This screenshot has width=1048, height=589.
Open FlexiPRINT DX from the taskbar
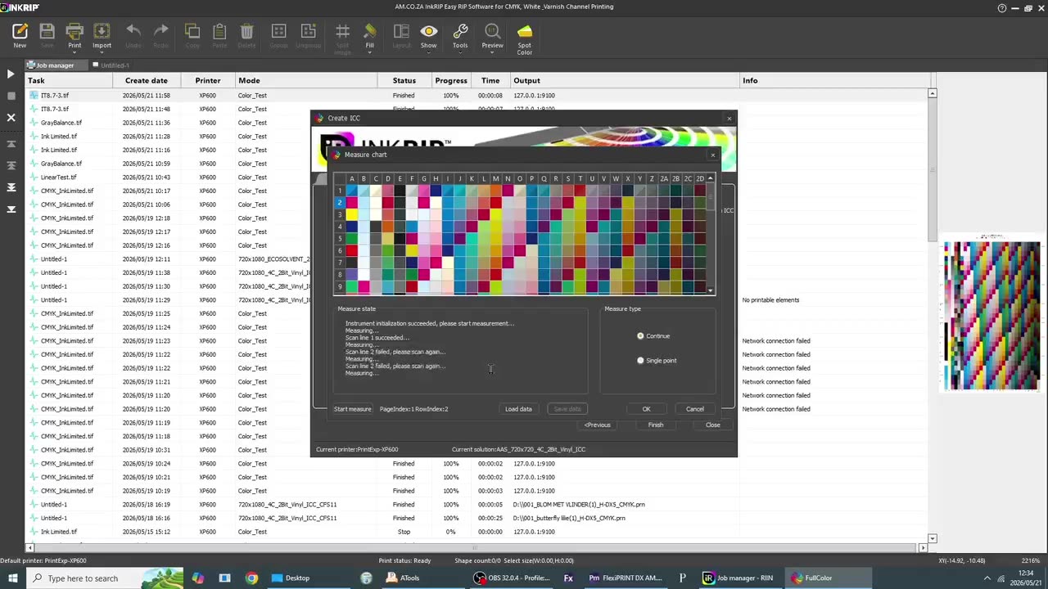coord(626,578)
